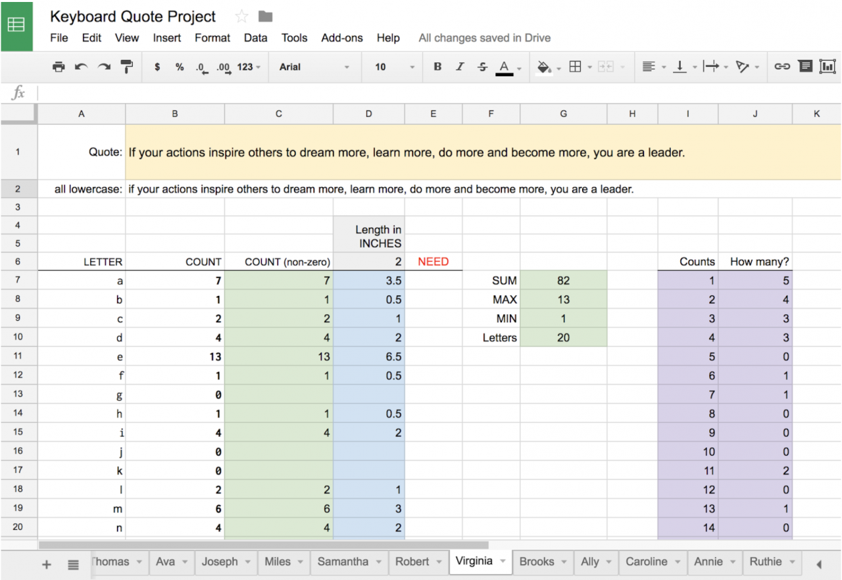
Task: Click the insert link icon
Action: pyautogui.click(x=781, y=66)
